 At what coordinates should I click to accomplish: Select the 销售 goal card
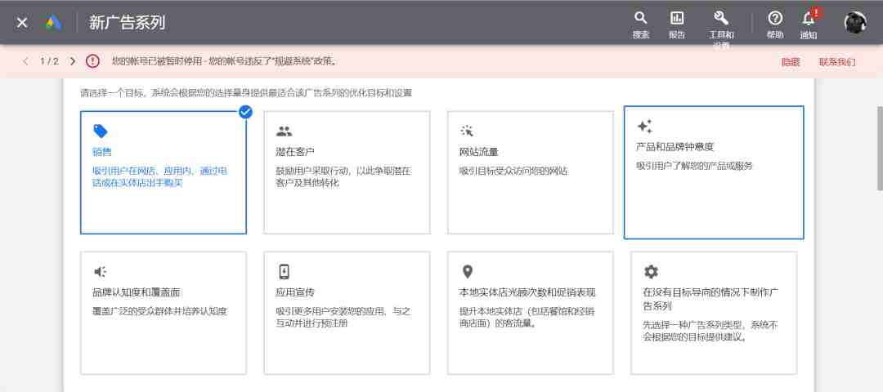pos(164,172)
